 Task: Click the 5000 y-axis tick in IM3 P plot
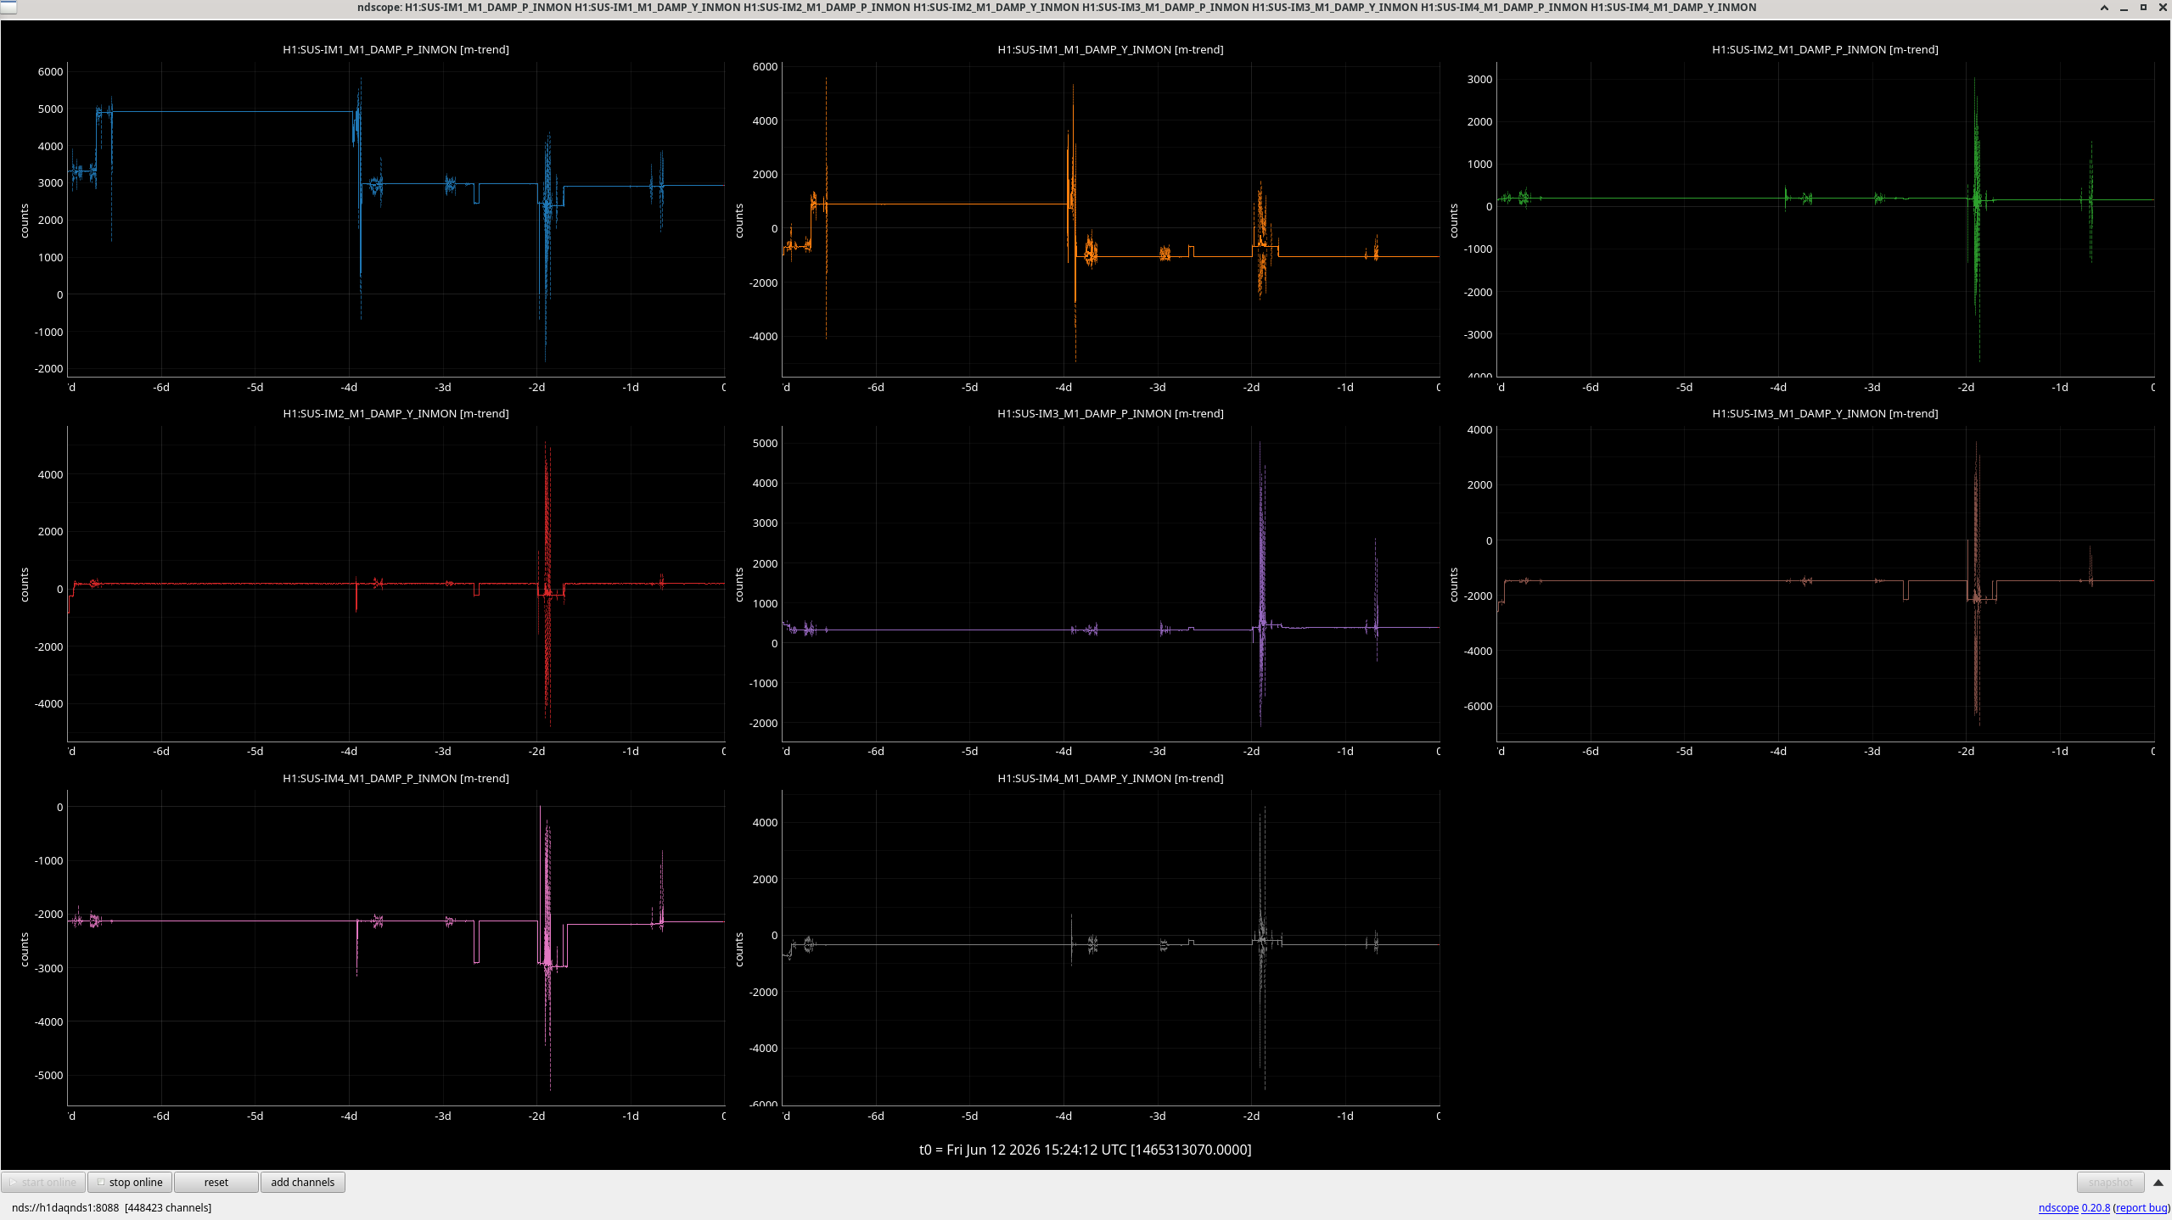pyautogui.click(x=765, y=444)
